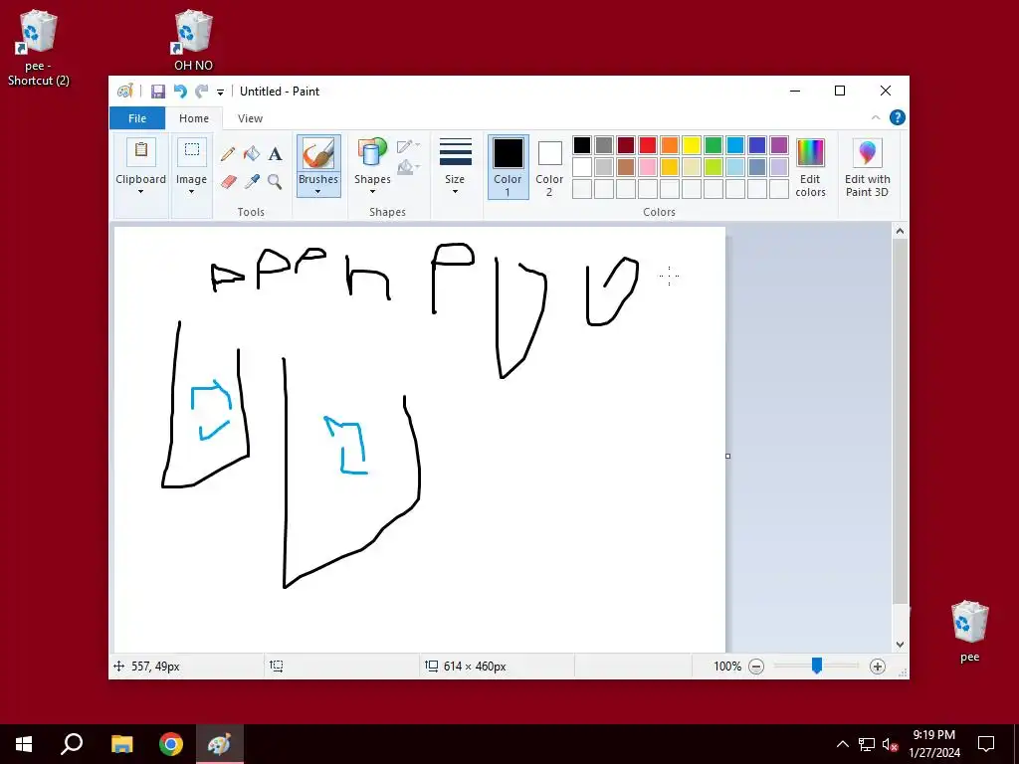The width and height of the screenshot is (1019, 764).
Task: Expand the Size dropdown arrow
Action: click(455, 192)
